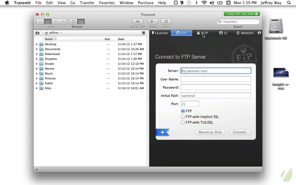Viewport: 296px width, 185px height.
Task: Open the volume control in menu bar
Action: coord(212,3)
